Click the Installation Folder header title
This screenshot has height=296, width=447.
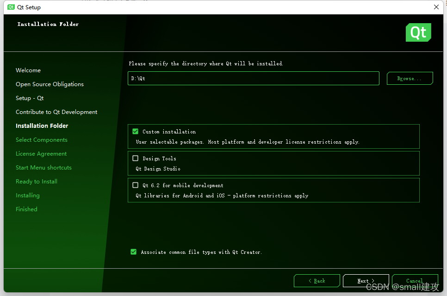(x=48, y=24)
